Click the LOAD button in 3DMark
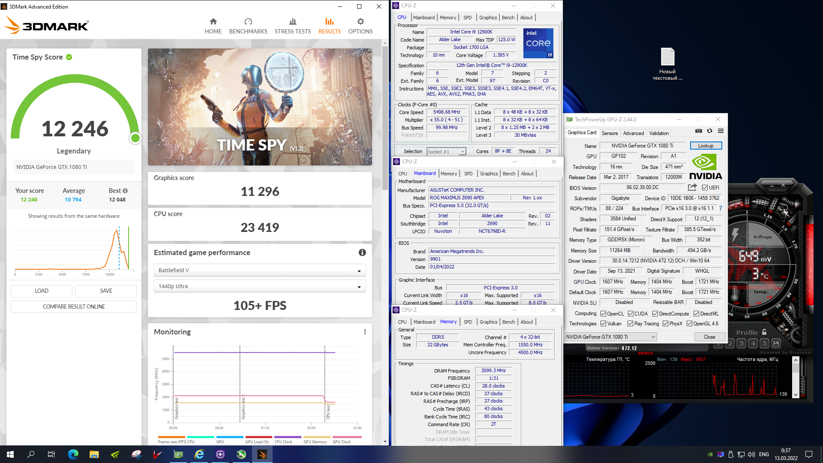823x463 pixels. [42, 291]
